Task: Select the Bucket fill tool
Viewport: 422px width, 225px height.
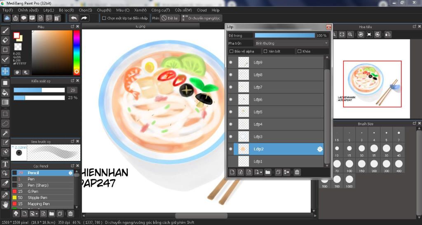Action: point(5,92)
